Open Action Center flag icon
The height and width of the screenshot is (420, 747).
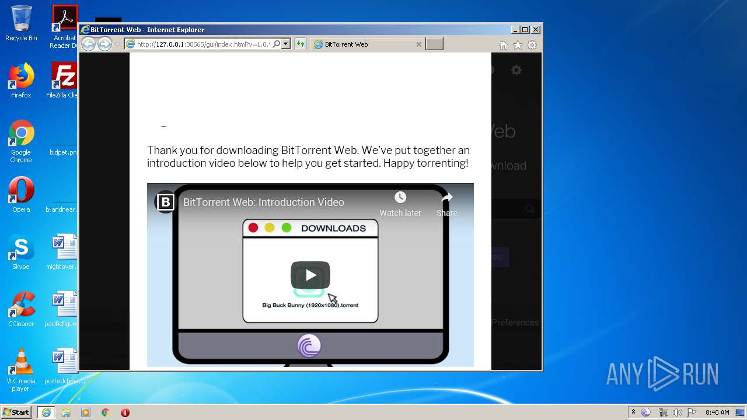click(x=692, y=412)
